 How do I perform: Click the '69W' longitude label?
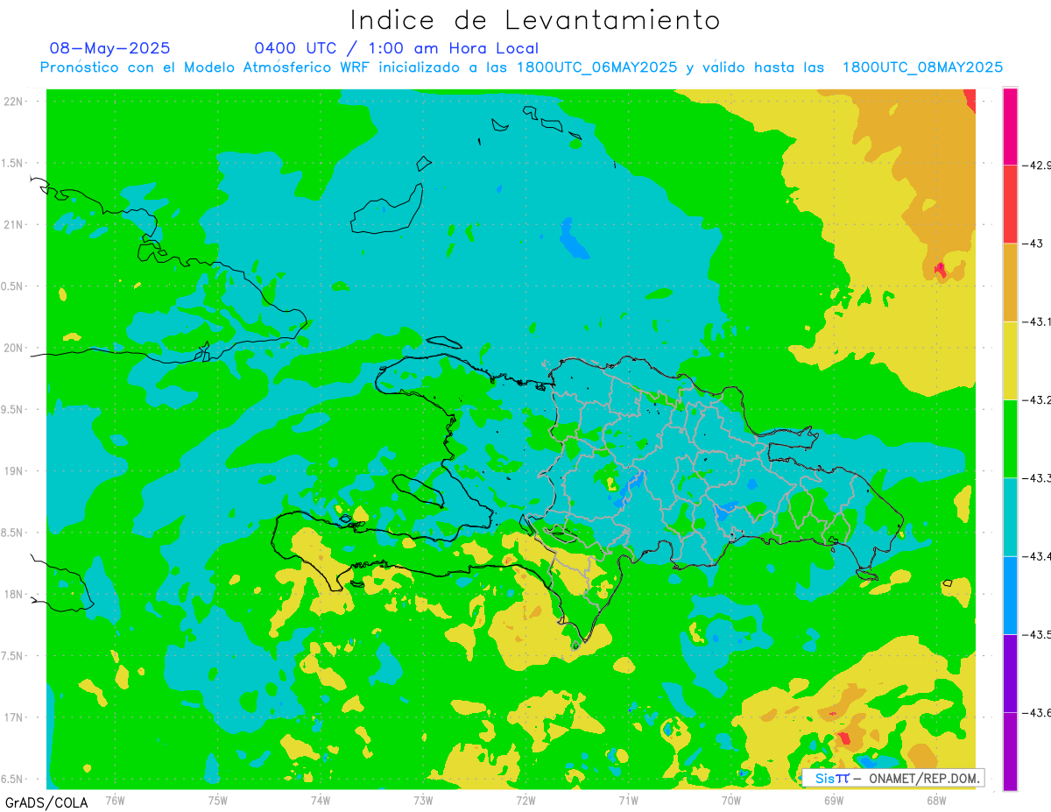834,800
